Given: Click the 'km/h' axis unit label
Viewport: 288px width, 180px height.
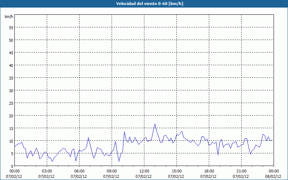Looking at the screenshot, I should pyautogui.click(x=9, y=17).
